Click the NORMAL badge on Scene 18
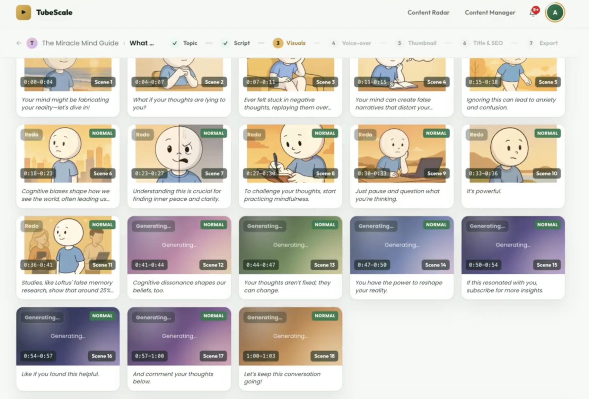This screenshot has height=399, width=589. click(325, 316)
